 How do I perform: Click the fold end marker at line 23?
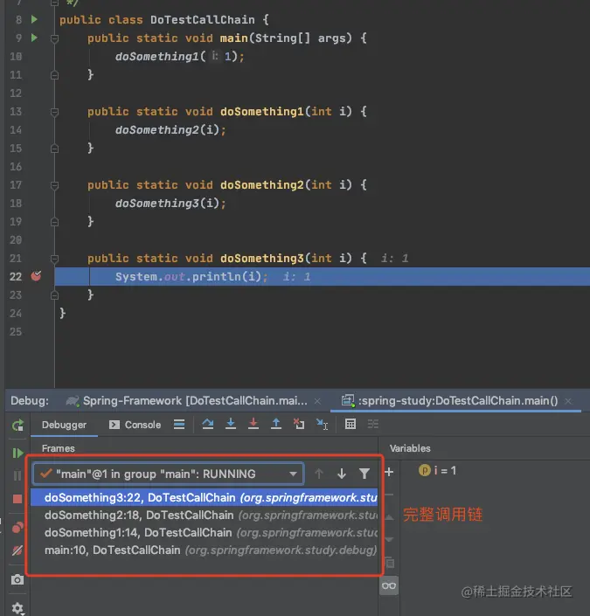55,295
